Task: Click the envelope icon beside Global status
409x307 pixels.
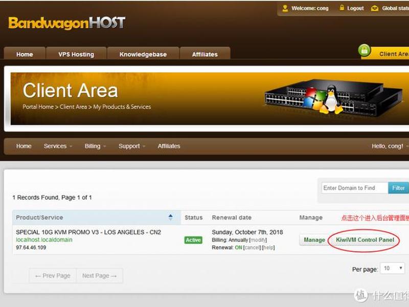Action: (x=375, y=8)
